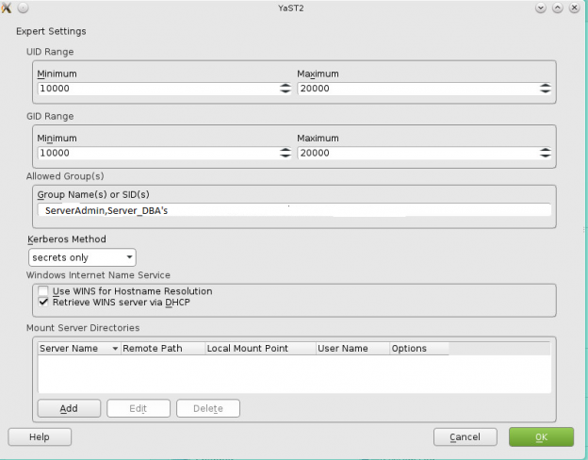The width and height of the screenshot is (588, 460).
Task: Click the round window menu button beside X icon
Action: coord(23,8)
